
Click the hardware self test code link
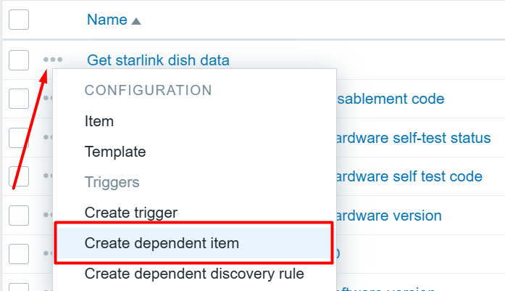point(409,176)
